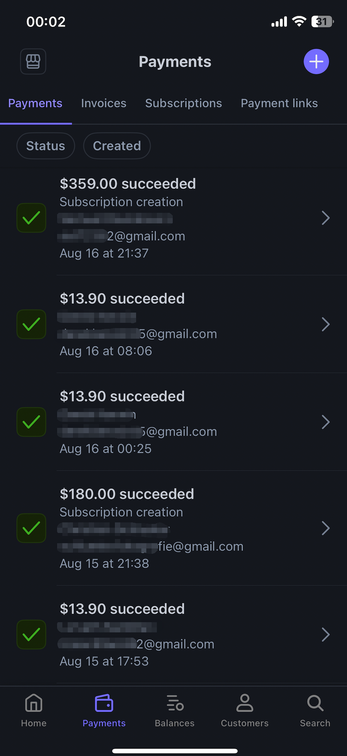The width and height of the screenshot is (347, 756).
Task: Tap green checkmark for $359.00 payment
Action: point(31,218)
